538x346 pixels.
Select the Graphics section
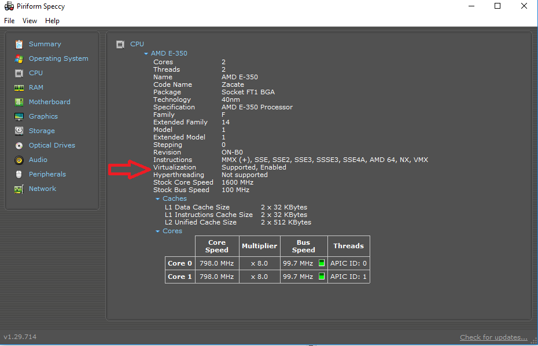click(43, 116)
